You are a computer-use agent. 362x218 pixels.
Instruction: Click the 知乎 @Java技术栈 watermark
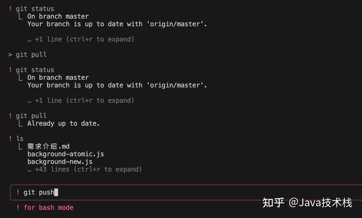tap(307, 203)
